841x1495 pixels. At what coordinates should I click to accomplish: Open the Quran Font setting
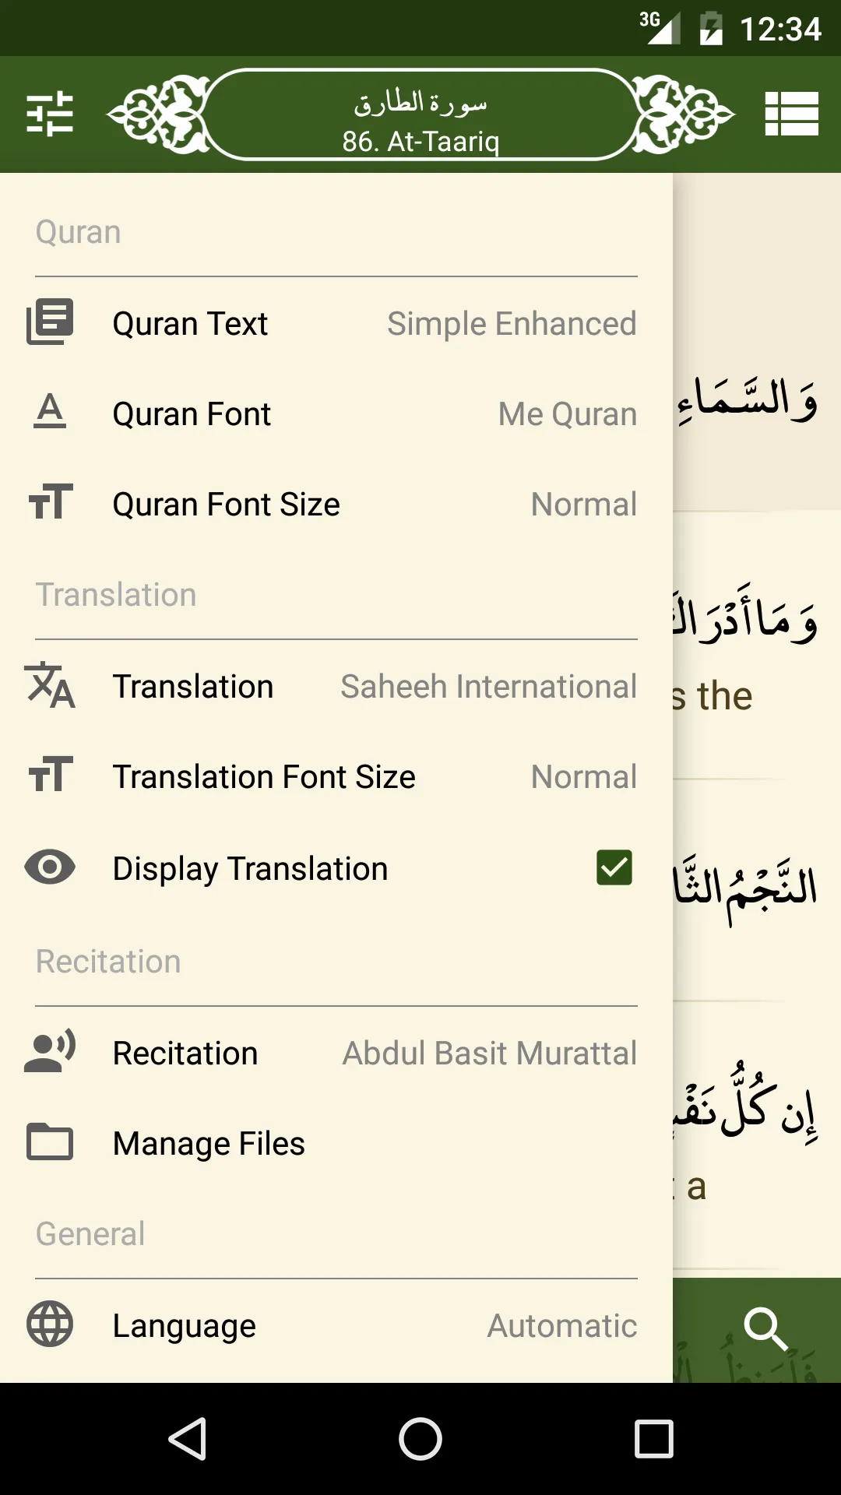click(x=336, y=413)
